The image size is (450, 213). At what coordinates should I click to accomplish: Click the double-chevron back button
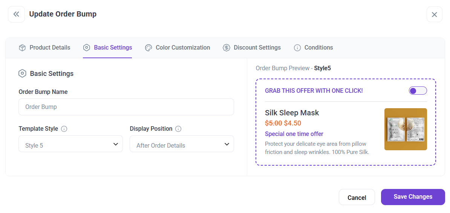tap(16, 14)
